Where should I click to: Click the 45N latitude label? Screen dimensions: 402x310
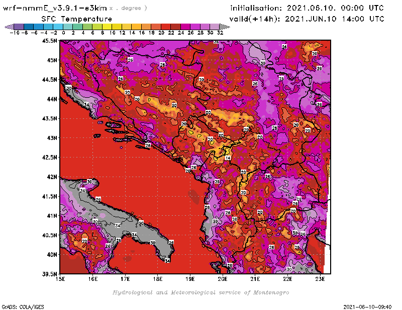coord(52,60)
